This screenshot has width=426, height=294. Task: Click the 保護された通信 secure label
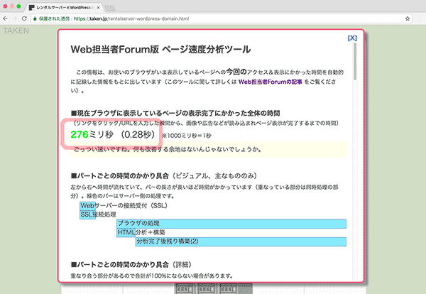tap(54, 18)
